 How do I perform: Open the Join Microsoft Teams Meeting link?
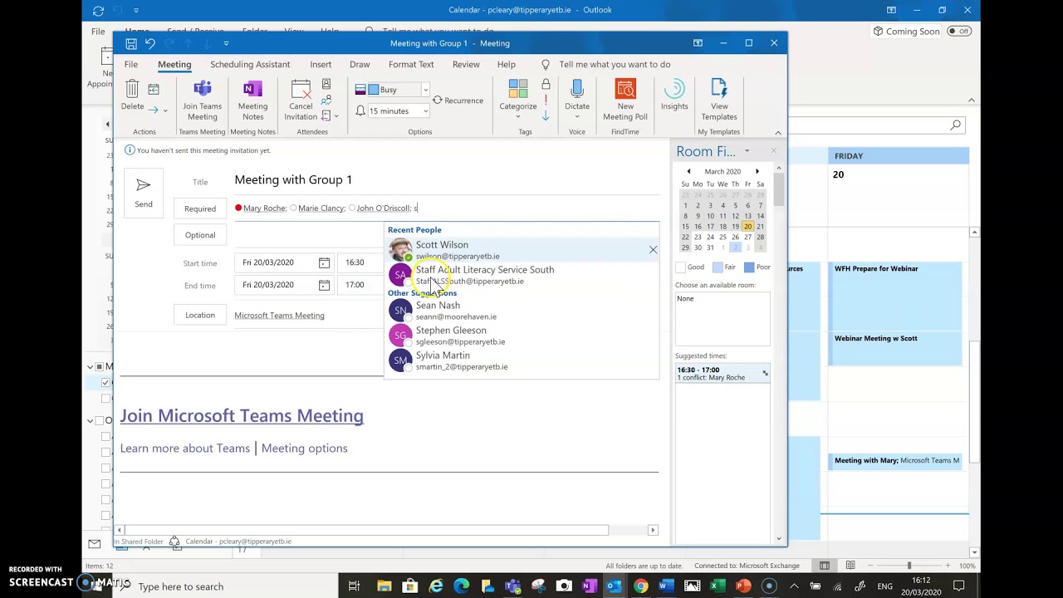pos(242,415)
